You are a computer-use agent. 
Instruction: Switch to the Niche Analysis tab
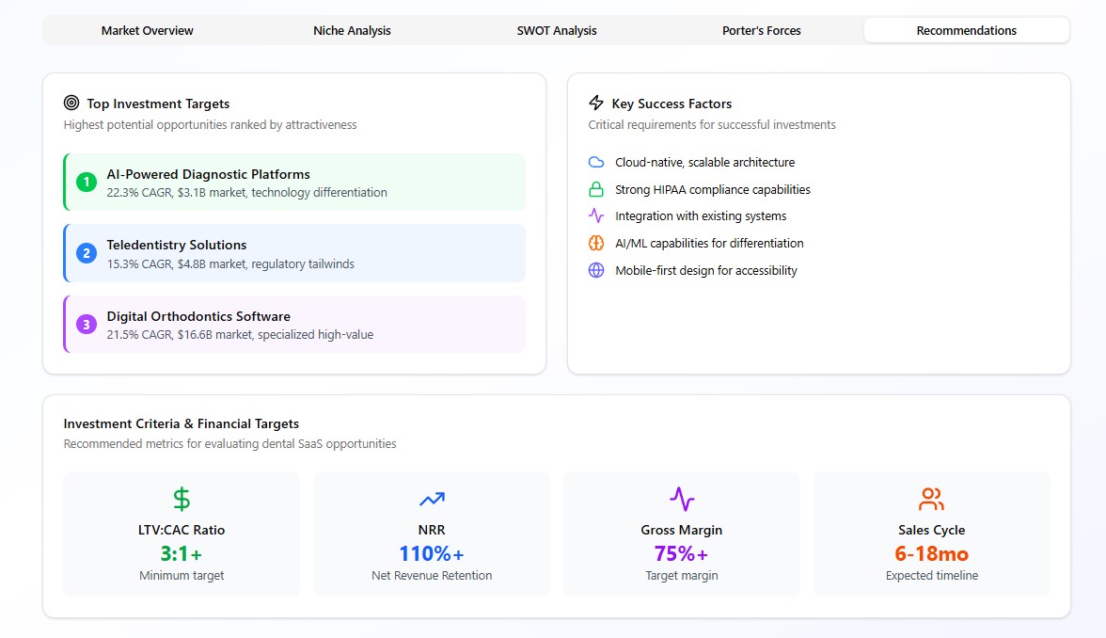coord(352,30)
